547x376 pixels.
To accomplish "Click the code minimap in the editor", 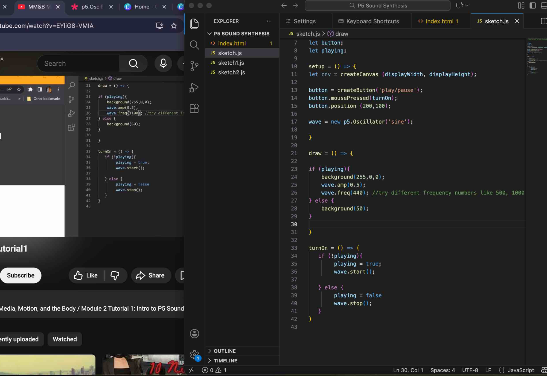I will click(536, 57).
